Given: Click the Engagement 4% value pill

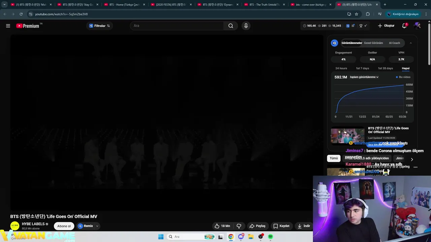Looking at the screenshot, I should (343, 59).
